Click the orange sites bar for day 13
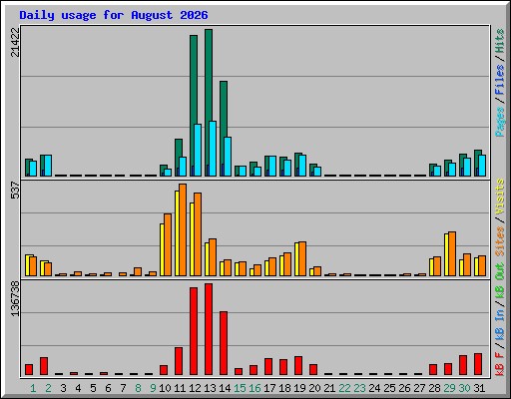The image size is (511, 399). click(x=213, y=257)
